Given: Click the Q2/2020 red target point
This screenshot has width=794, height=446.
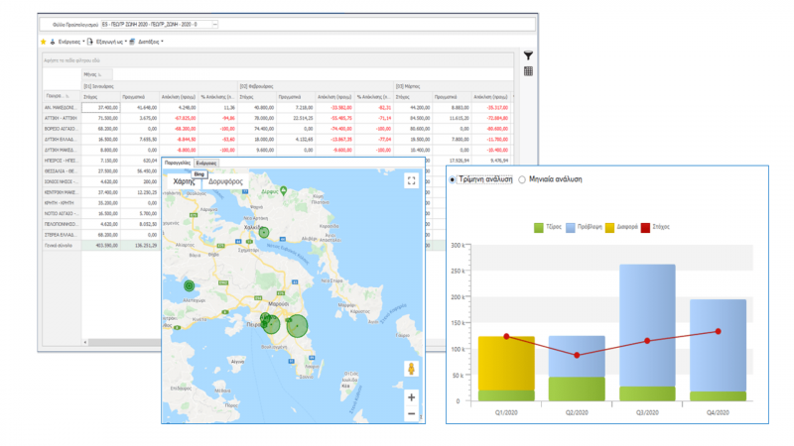Looking at the screenshot, I should click(x=577, y=356).
